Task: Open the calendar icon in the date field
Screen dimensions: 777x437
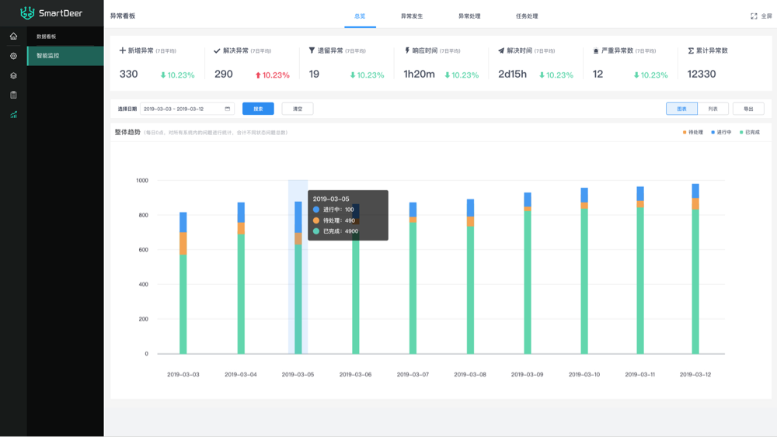Action: [228, 109]
